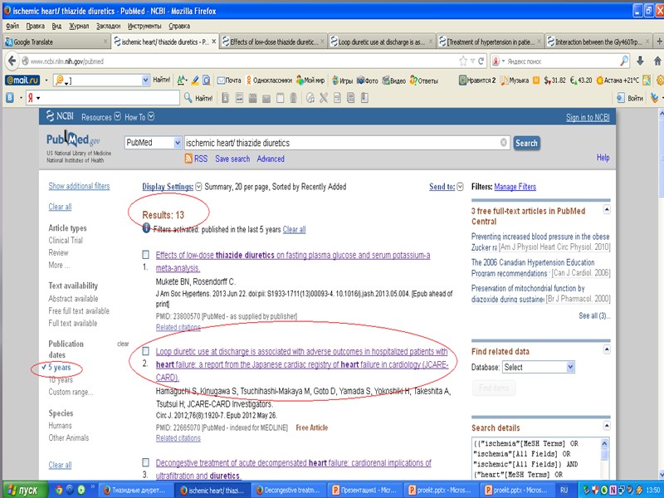Viewport: 664px width, 498px height.
Task: Toggle the 5 years publication date filter
Action: [x=59, y=367]
